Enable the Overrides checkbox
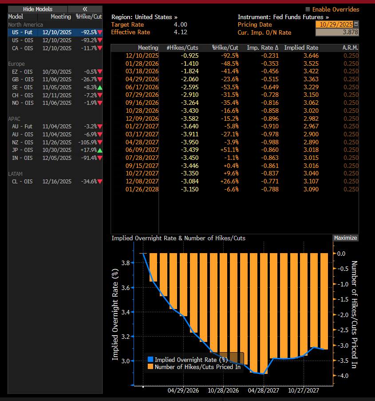Viewport: 375px width, 401px height. 308,9
